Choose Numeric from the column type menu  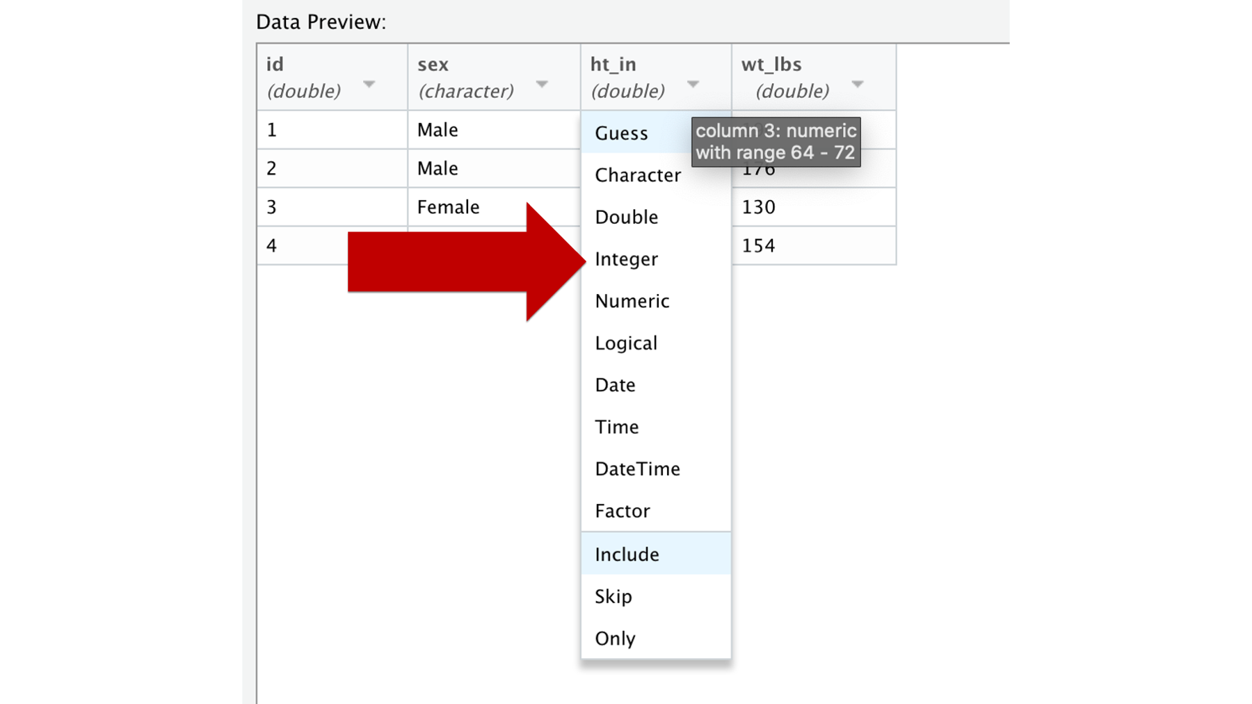tap(656, 301)
